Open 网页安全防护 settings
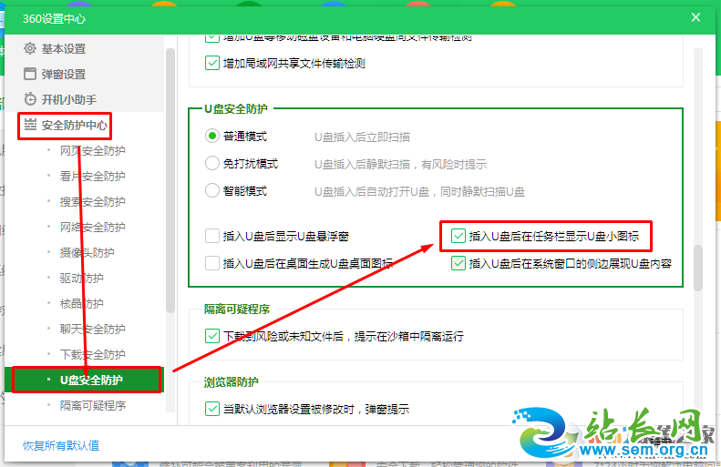Viewport: 721px width, 467px height. pyautogui.click(x=92, y=150)
